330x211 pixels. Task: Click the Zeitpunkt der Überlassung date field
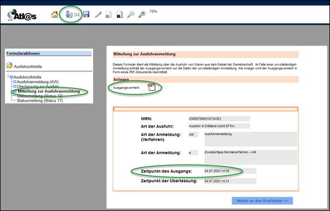230,181
